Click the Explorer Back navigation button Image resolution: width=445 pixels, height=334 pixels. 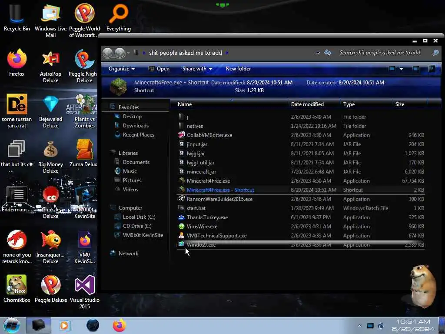point(108,53)
